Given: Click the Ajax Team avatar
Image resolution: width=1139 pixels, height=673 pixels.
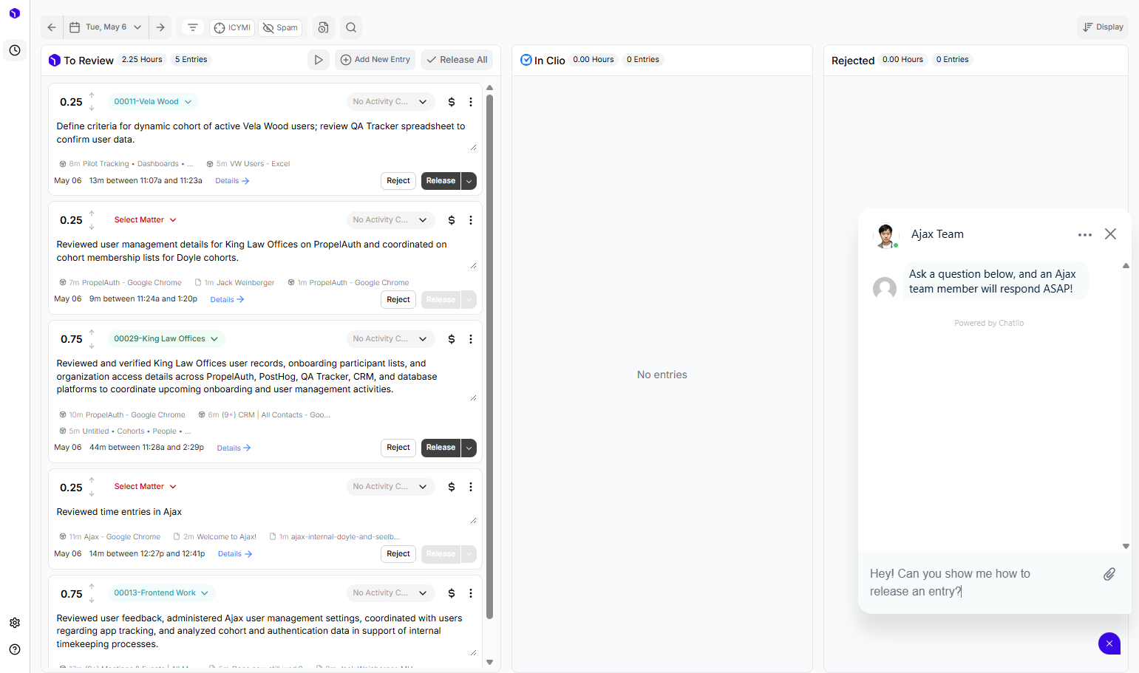Looking at the screenshot, I should [885, 236].
